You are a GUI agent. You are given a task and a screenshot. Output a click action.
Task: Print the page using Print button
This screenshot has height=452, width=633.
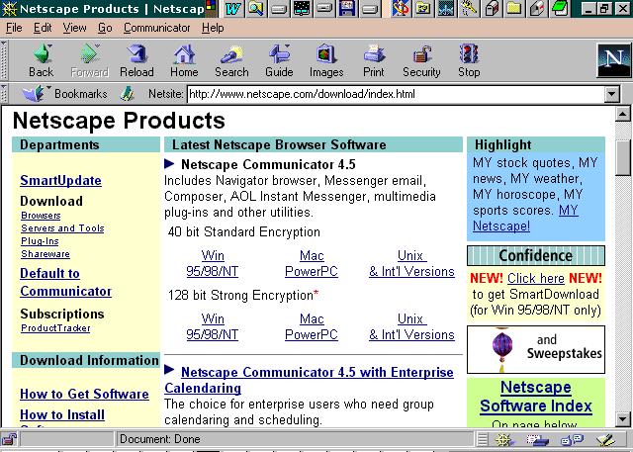point(374,60)
